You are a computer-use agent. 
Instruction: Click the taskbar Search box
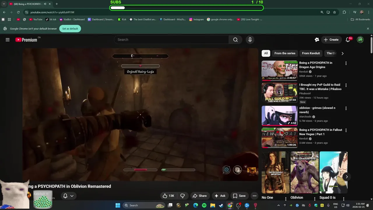pyautogui.click(x=145, y=205)
